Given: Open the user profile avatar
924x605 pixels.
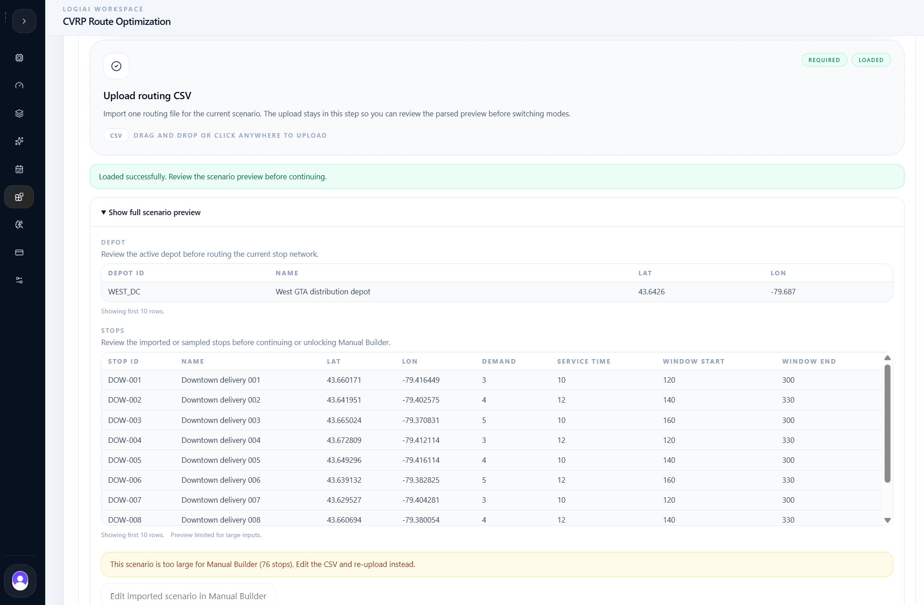Looking at the screenshot, I should [20, 581].
